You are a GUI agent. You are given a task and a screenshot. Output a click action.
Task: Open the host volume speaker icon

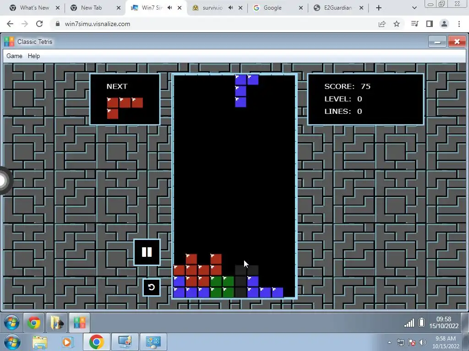423,343
